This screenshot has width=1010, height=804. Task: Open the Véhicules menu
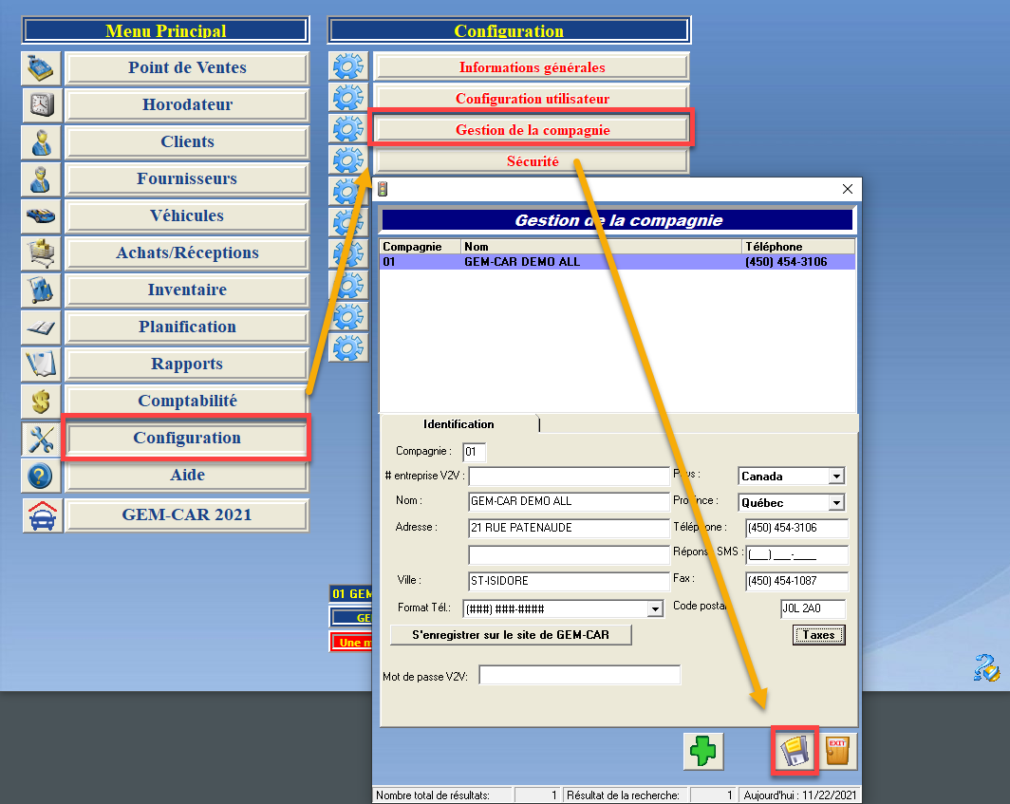pyautogui.click(x=187, y=215)
